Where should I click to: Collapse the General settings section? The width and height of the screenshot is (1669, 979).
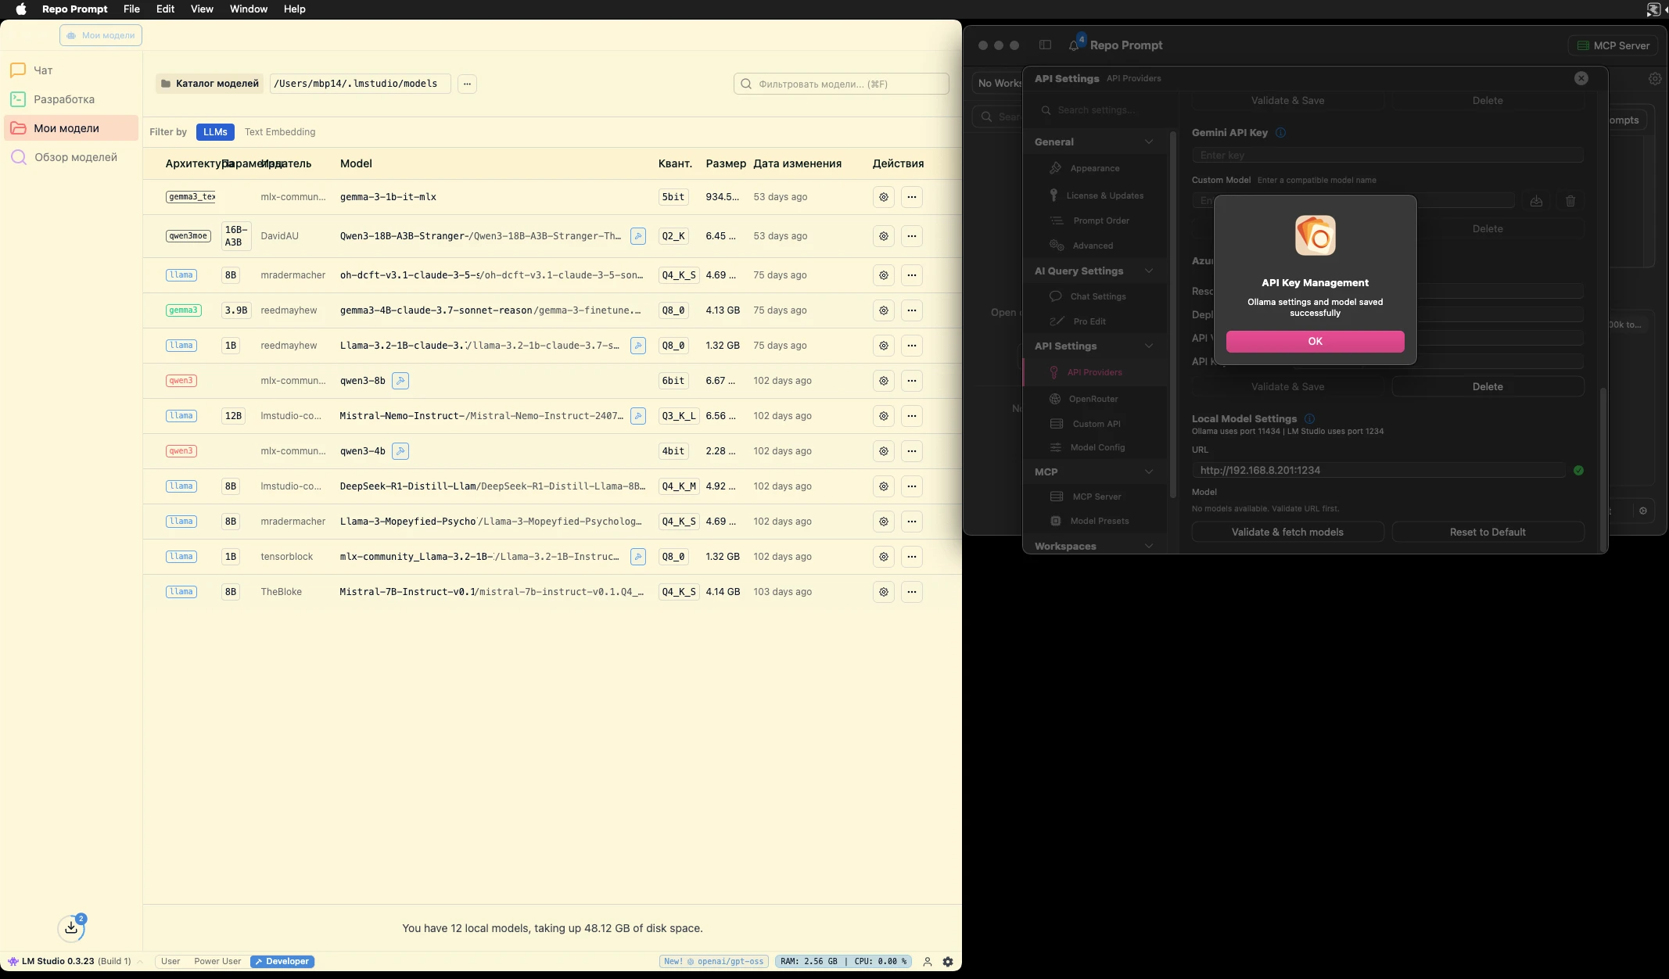click(x=1149, y=142)
